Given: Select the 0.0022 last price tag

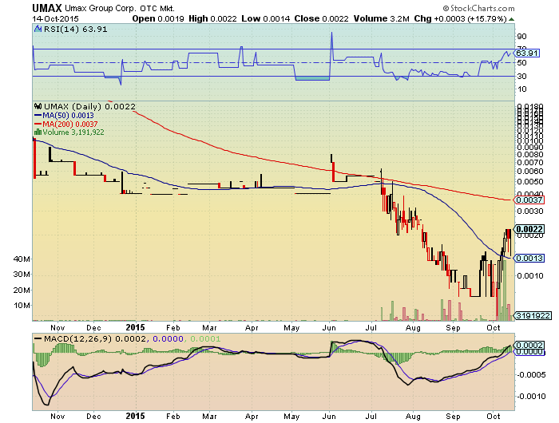Looking at the screenshot, I should coord(527,229).
